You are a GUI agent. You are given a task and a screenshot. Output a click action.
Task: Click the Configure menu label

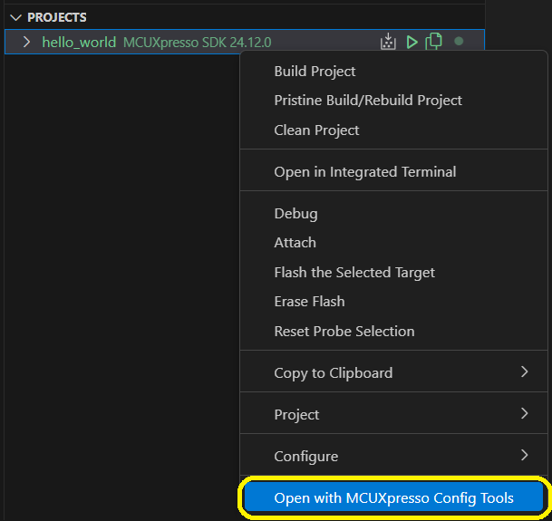click(306, 457)
